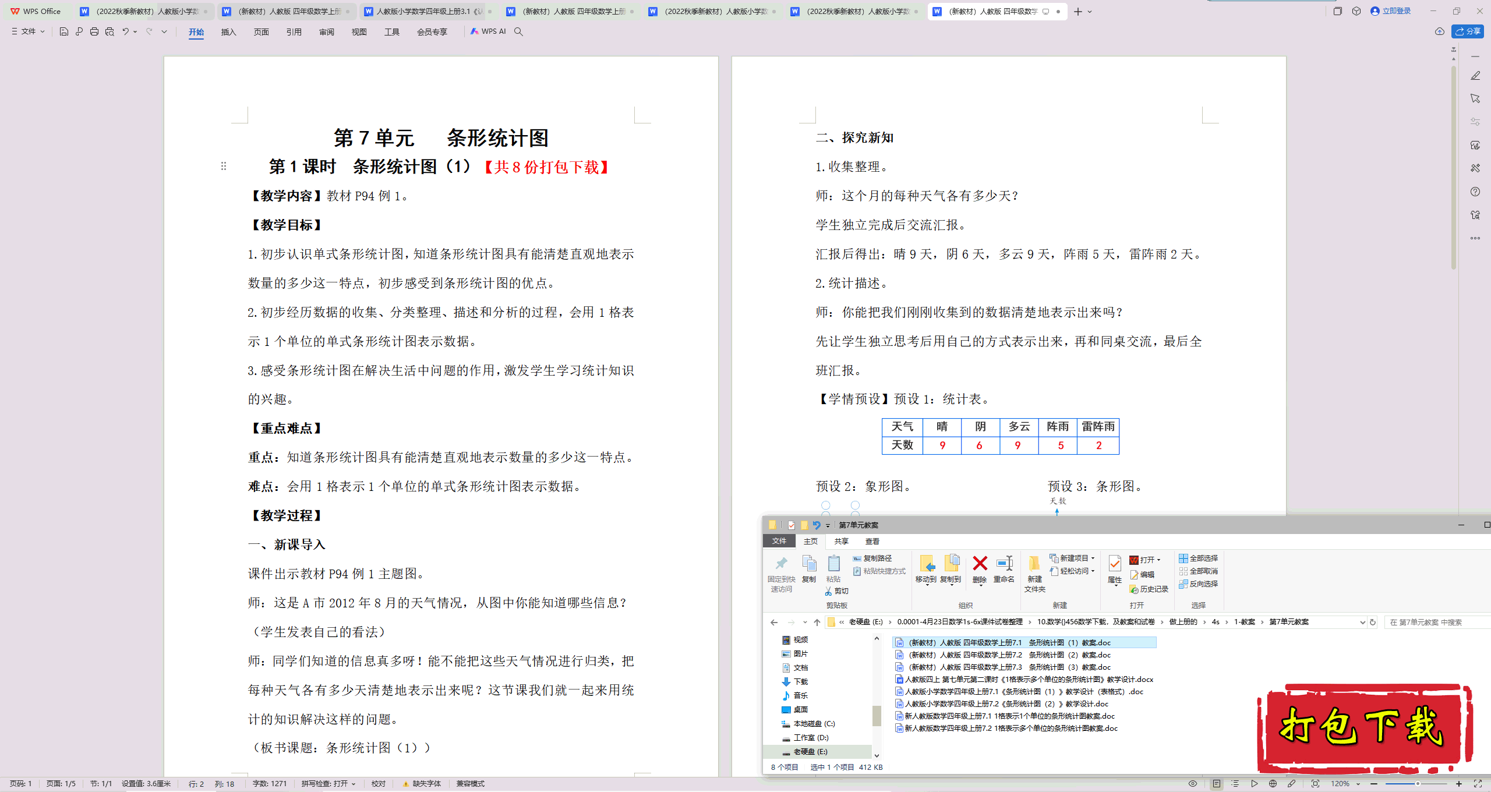The image size is (1491, 792).
Task: Click the help question-mark icon in right sidebar
Action: pyautogui.click(x=1475, y=192)
